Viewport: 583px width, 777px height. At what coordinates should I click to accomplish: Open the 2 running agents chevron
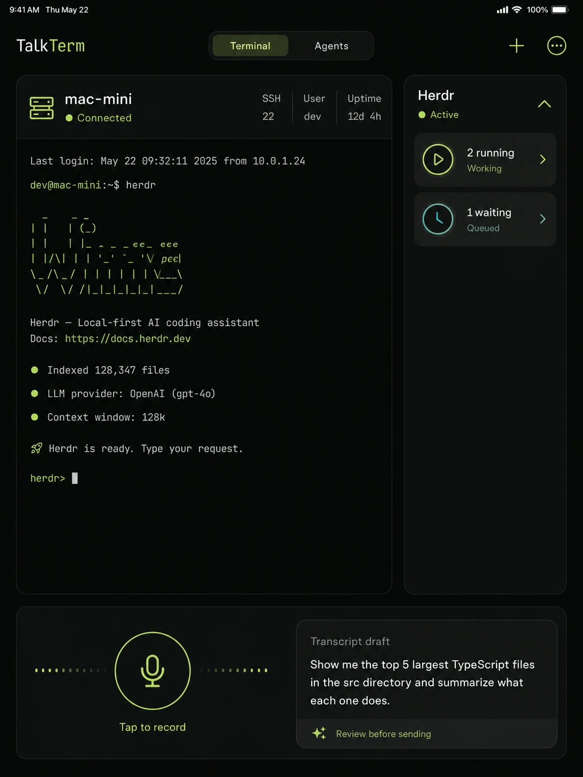click(x=543, y=159)
